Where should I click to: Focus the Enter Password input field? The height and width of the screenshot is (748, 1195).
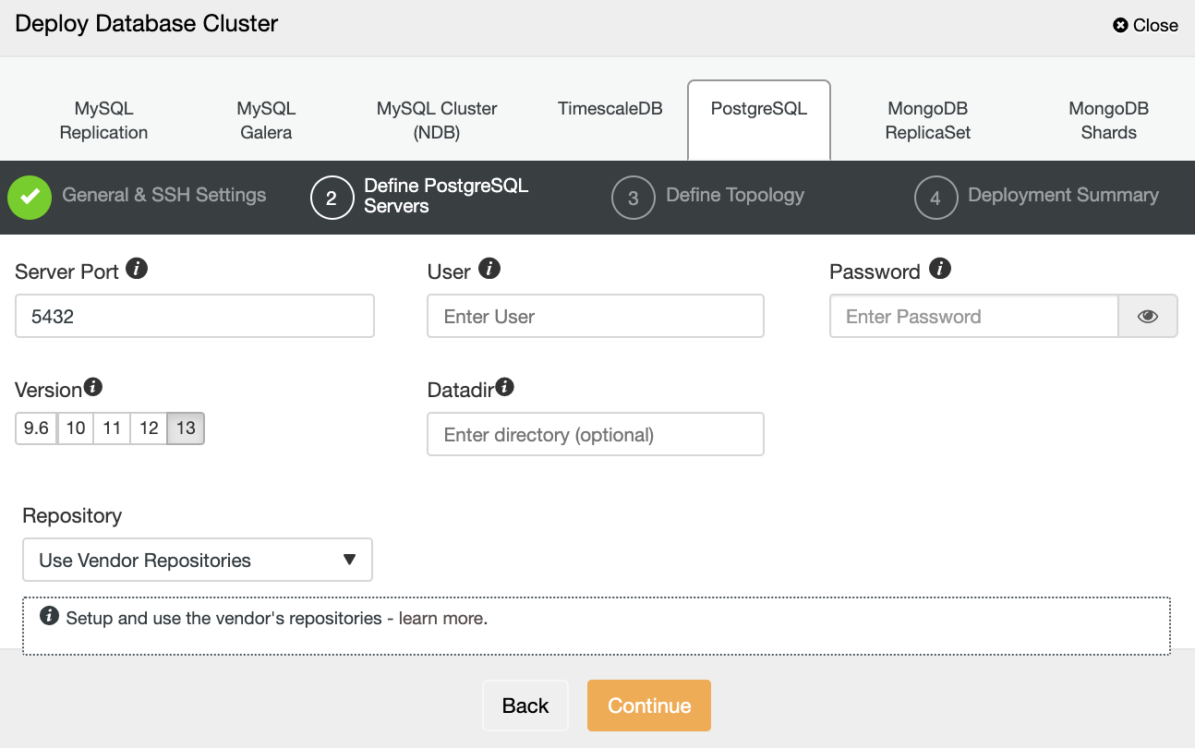click(x=974, y=316)
